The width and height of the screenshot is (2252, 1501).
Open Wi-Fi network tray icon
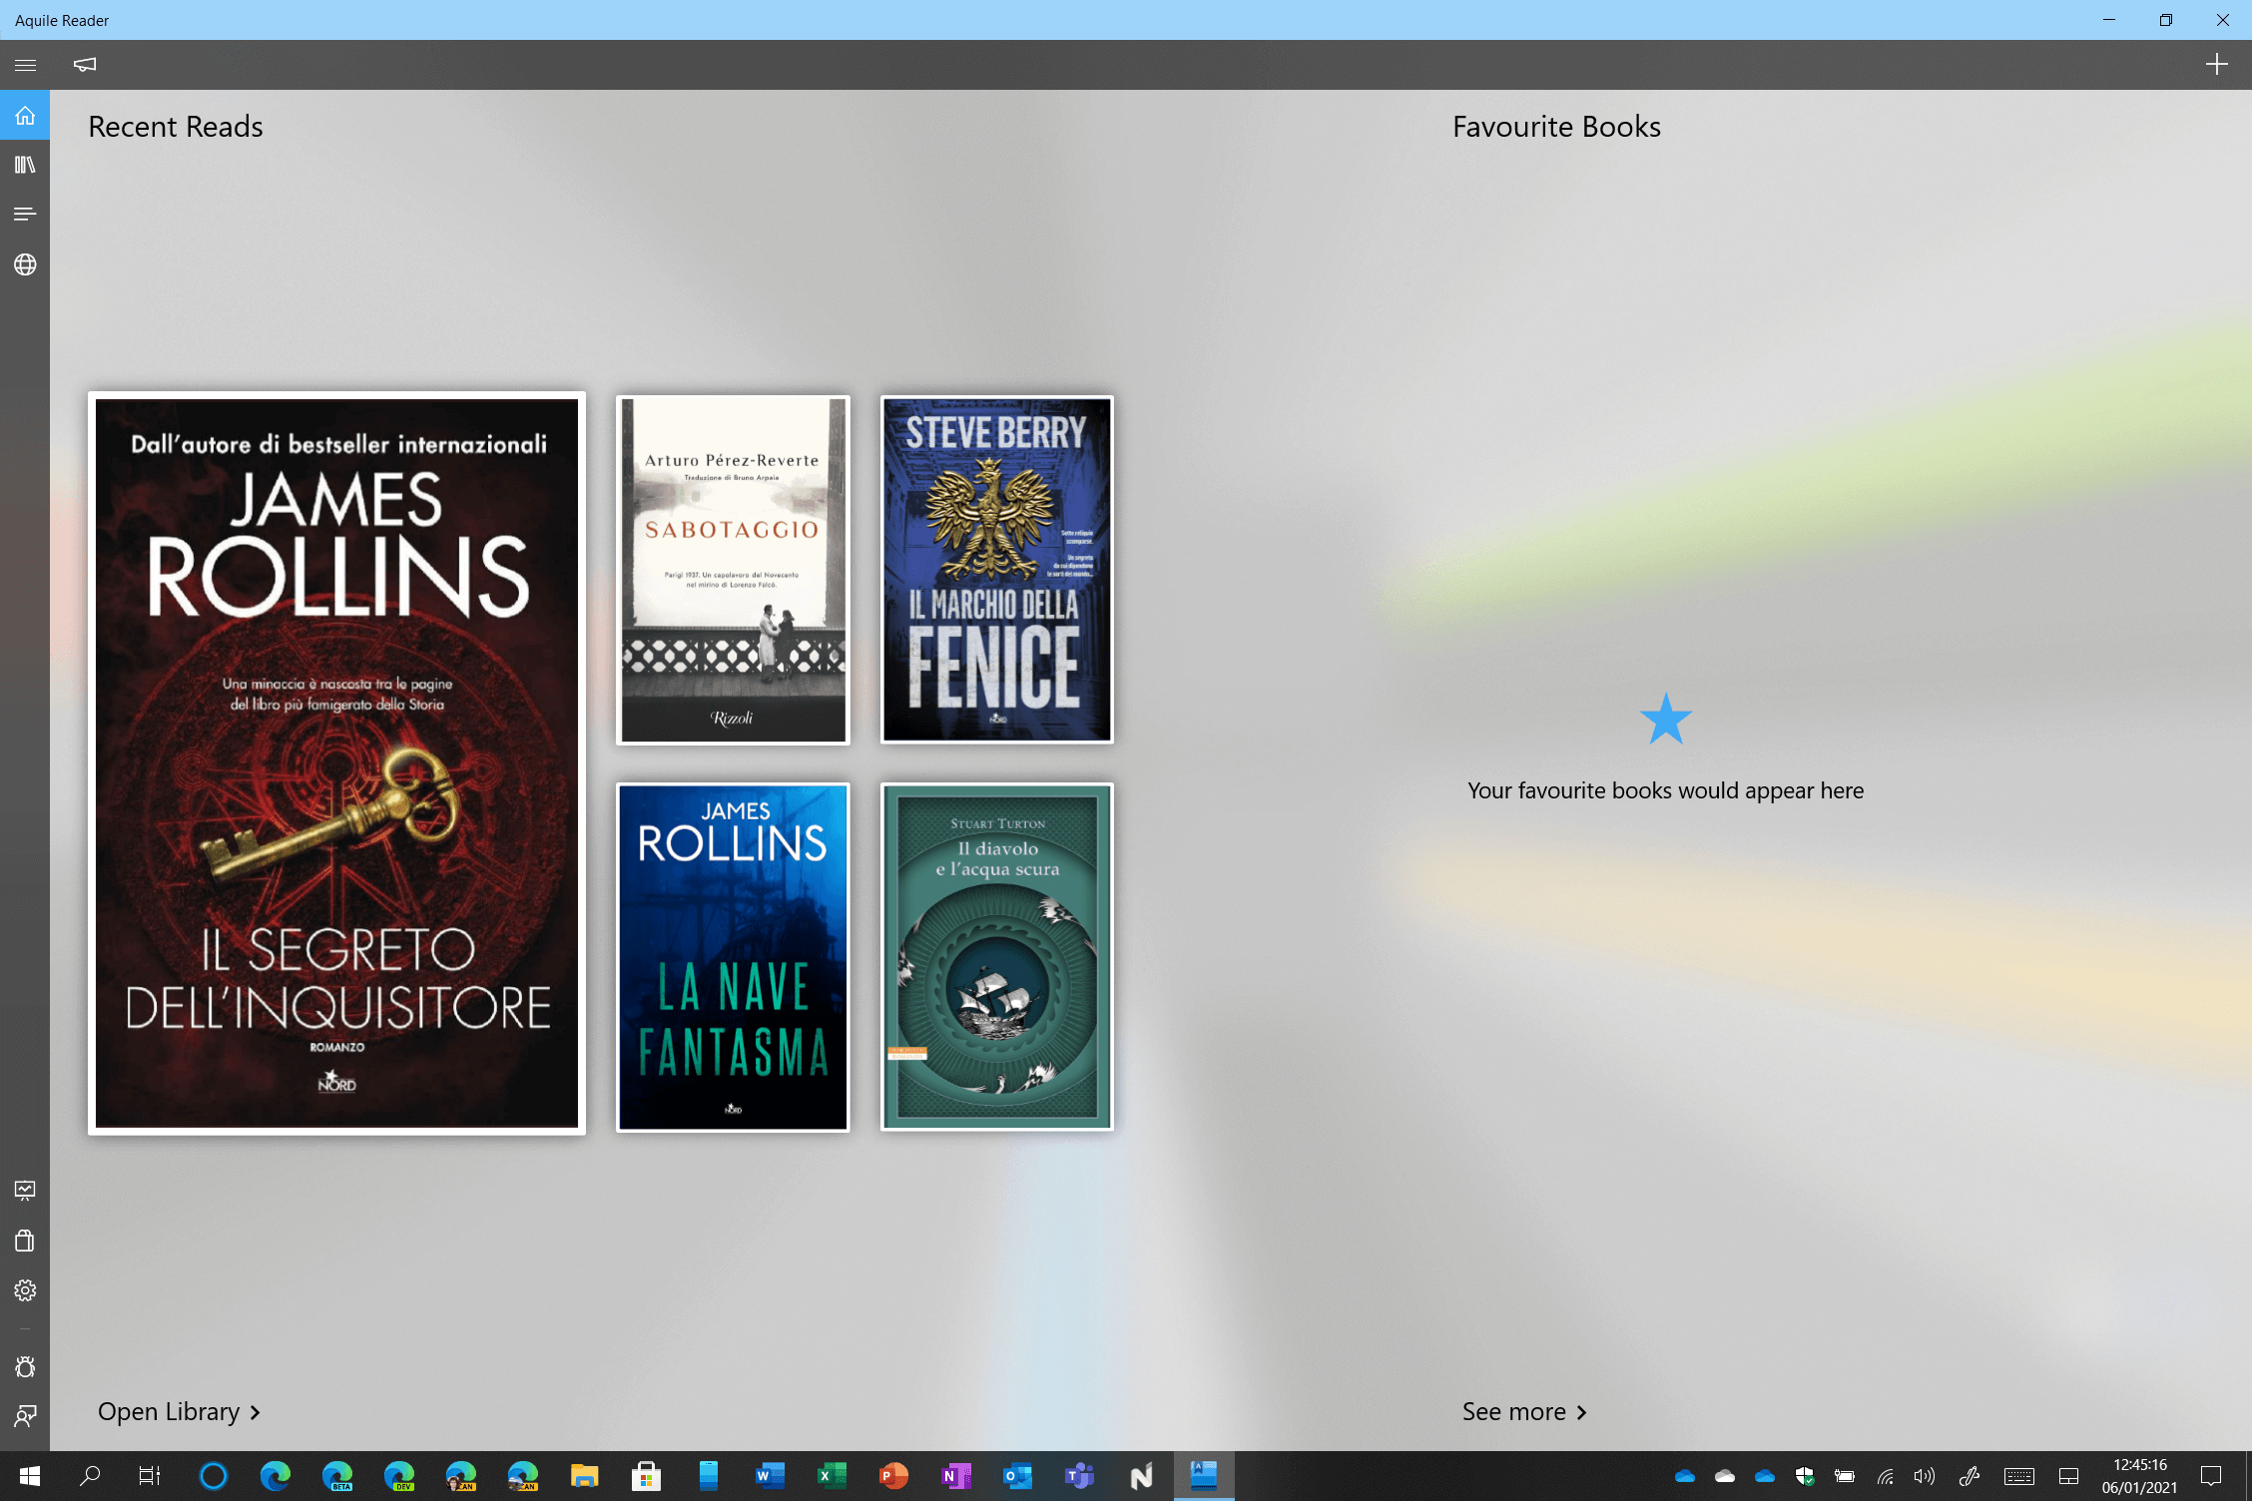pyautogui.click(x=1885, y=1476)
